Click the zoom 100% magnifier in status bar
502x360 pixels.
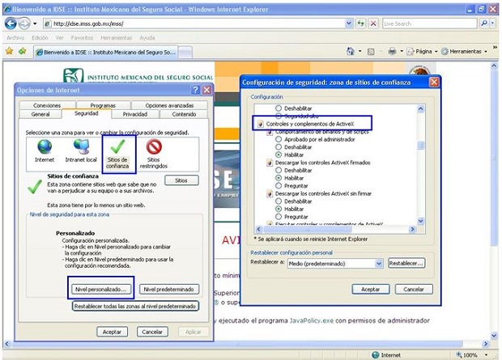coord(459,355)
